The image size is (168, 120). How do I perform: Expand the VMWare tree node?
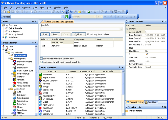(x=12, y=113)
